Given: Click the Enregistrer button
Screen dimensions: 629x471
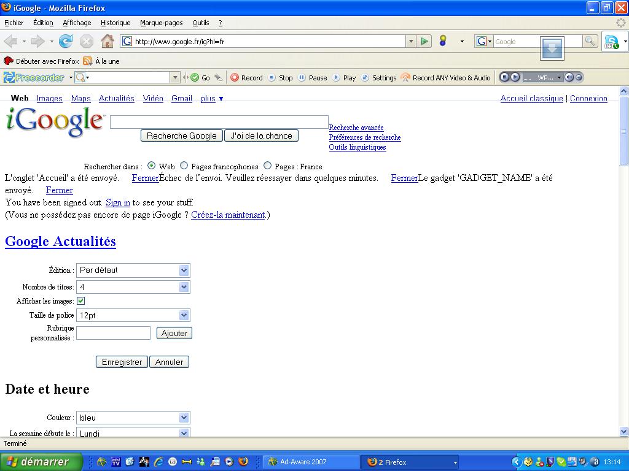Looking at the screenshot, I should coord(122,362).
